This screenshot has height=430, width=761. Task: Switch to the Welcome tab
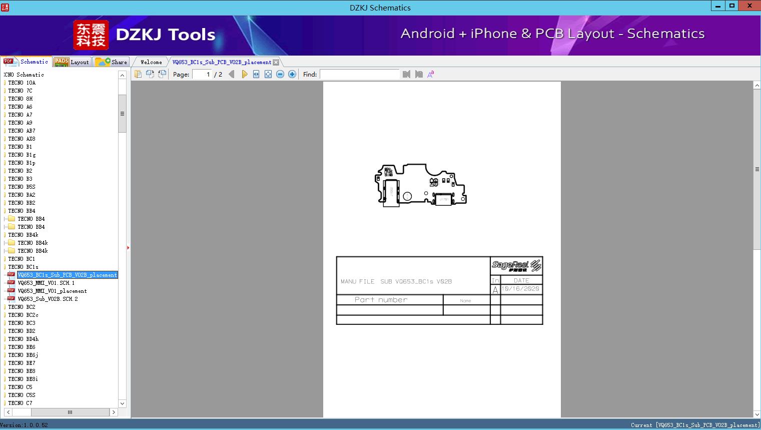[x=151, y=62]
